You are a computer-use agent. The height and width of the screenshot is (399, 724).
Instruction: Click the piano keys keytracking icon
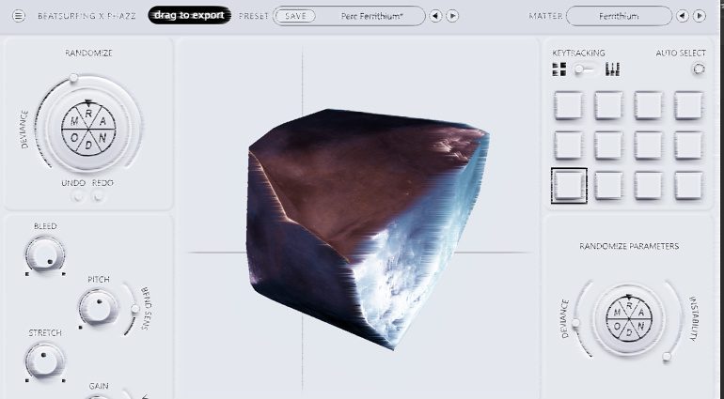pos(612,69)
